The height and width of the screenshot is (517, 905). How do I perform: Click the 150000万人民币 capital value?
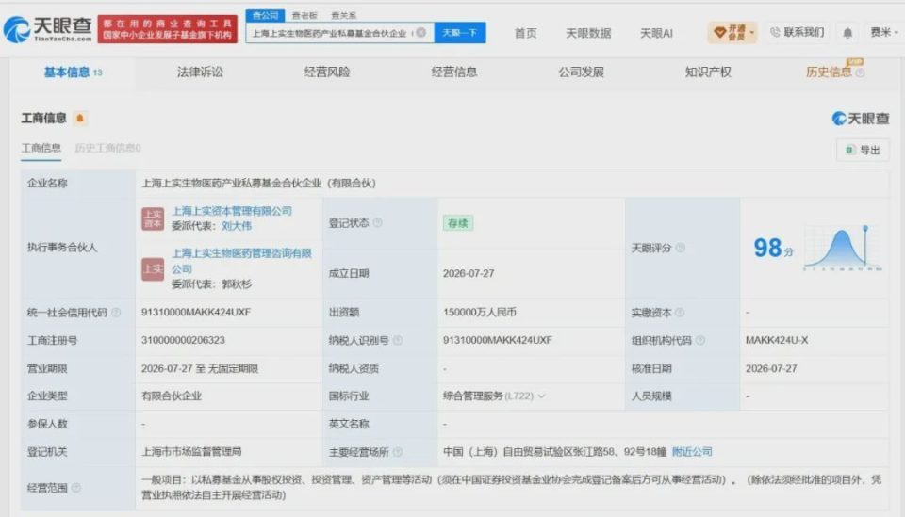[x=480, y=312]
